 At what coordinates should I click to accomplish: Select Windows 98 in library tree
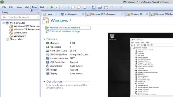[20, 33]
